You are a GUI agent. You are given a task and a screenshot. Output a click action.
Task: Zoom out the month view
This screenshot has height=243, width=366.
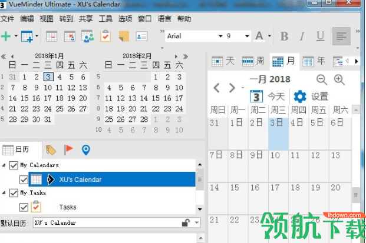[x=322, y=79]
